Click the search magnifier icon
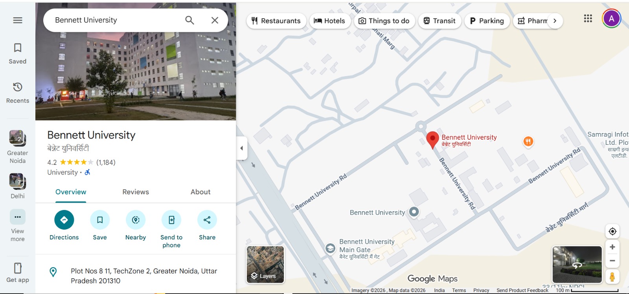 click(189, 20)
